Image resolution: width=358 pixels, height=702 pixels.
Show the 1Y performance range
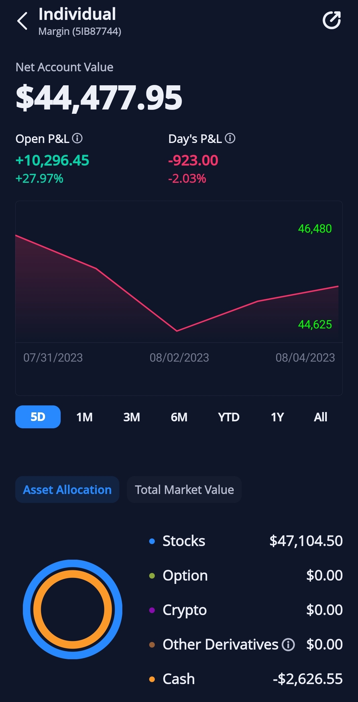277,417
